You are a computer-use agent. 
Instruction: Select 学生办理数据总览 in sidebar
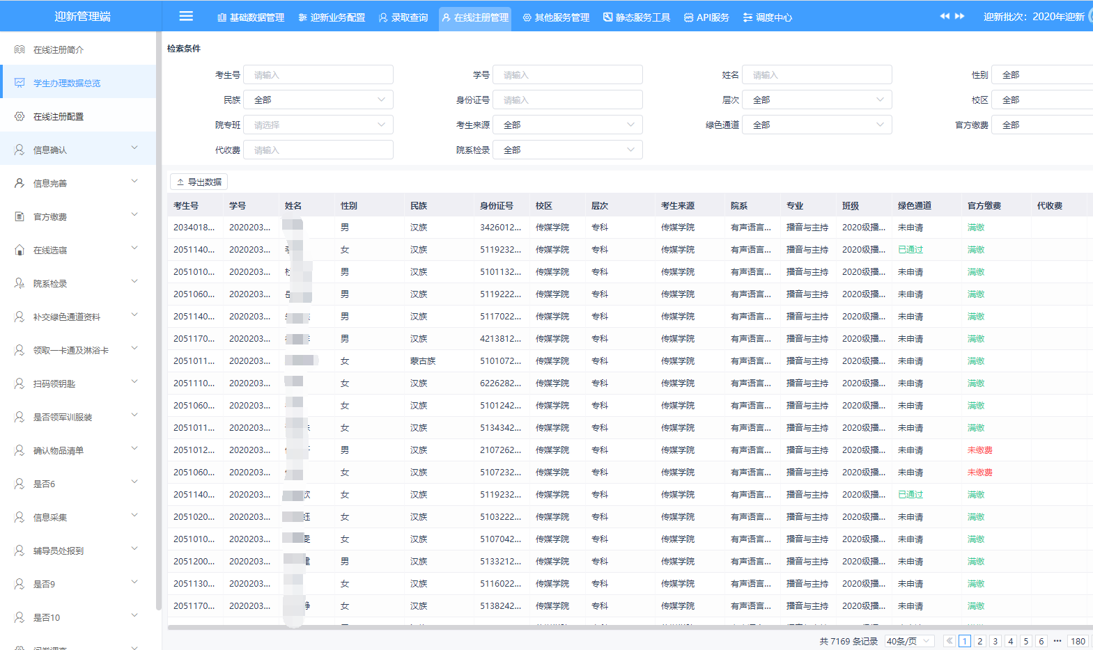(x=67, y=83)
